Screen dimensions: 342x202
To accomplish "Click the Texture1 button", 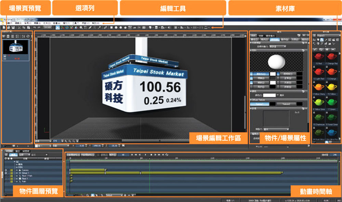I will point(260,104).
